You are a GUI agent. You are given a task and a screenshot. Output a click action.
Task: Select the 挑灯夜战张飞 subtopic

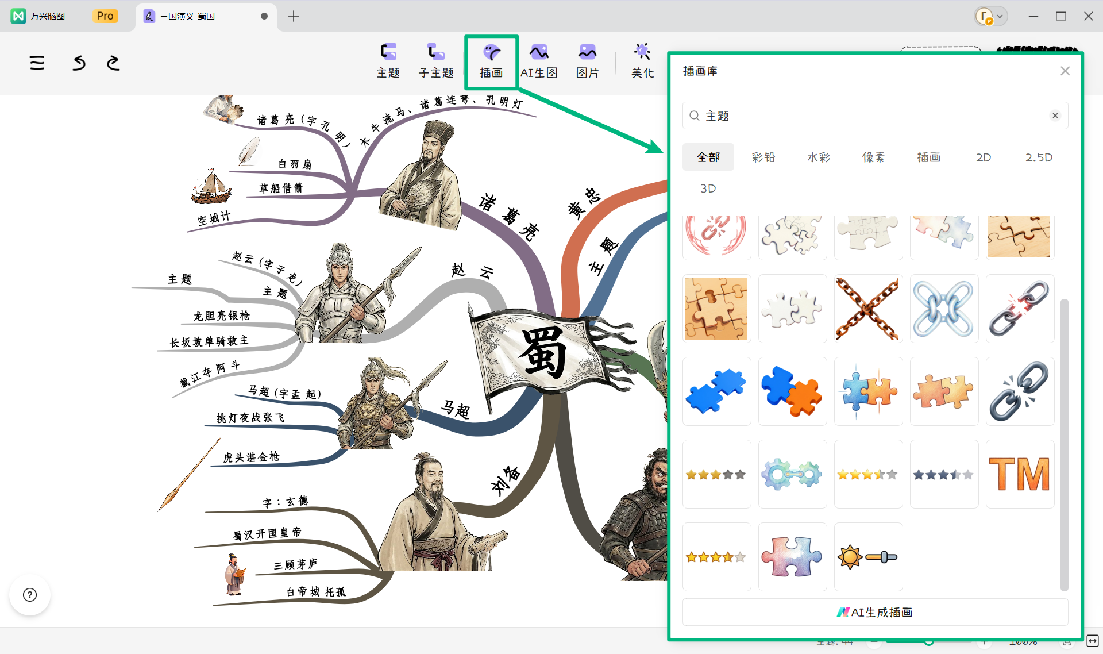click(250, 418)
